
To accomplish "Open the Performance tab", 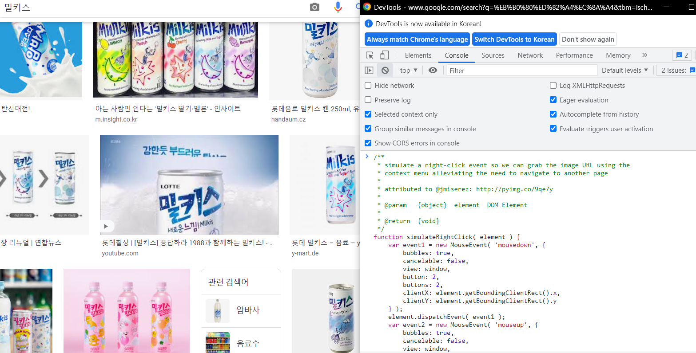I will click(x=574, y=55).
